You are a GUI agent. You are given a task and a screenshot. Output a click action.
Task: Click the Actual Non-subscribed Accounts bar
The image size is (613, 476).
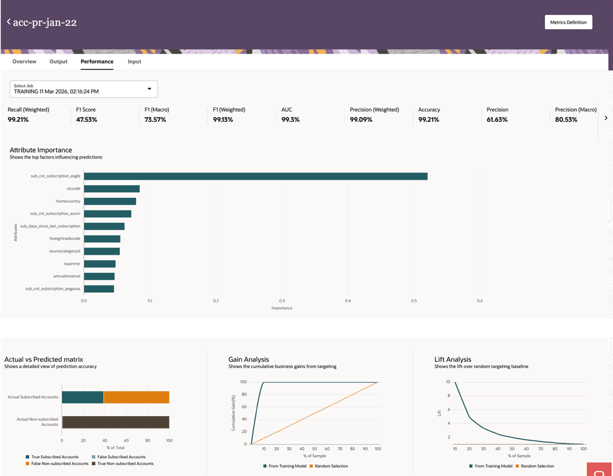pyautogui.click(x=115, y=422)
